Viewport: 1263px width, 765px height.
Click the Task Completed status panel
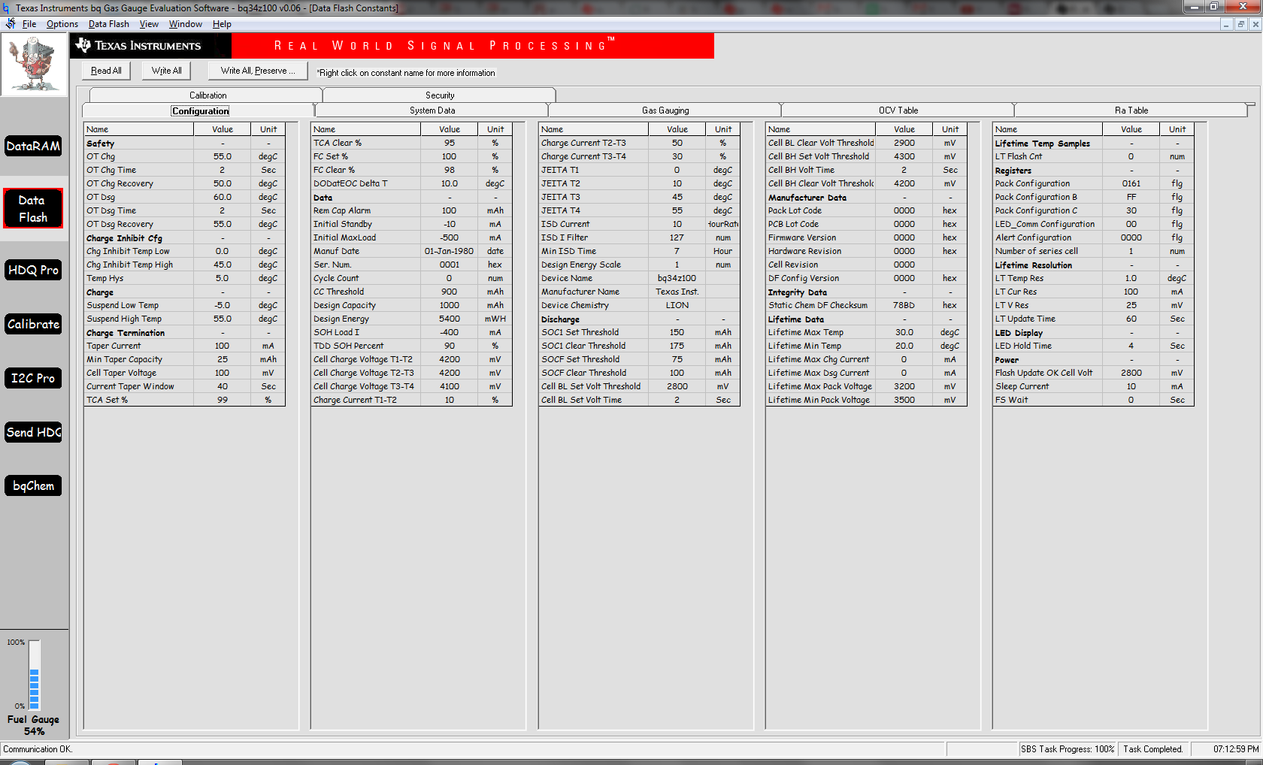click(1153, 749)
